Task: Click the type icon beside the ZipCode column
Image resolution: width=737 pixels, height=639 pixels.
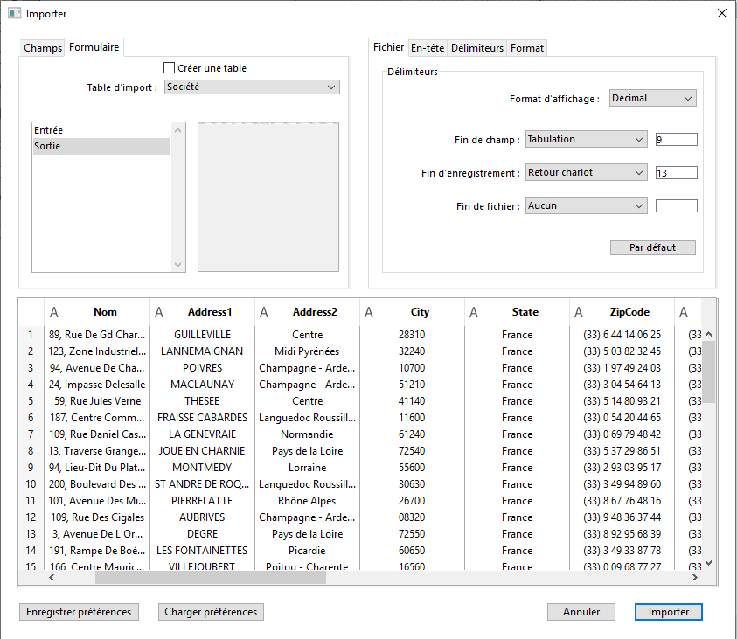Action: (x=579, y=312)
